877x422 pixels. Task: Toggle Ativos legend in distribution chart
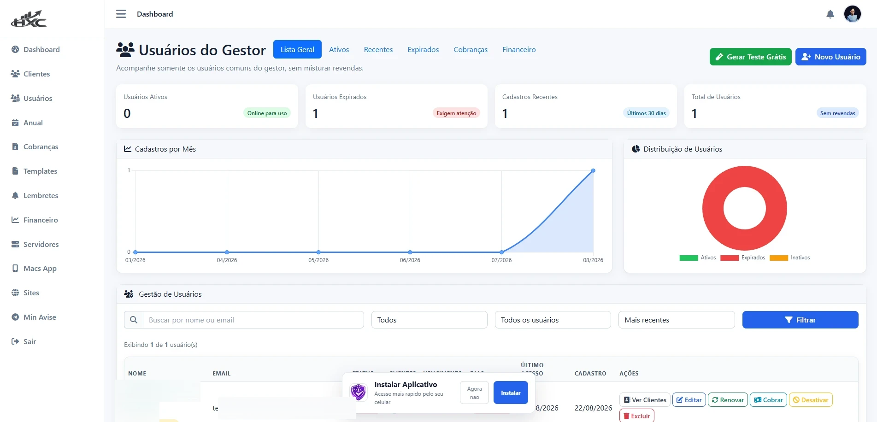click(x=697, y=258)
